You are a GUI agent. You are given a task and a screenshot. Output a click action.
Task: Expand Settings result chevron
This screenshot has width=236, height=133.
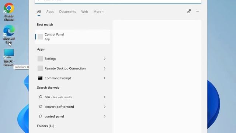point(105,59)
